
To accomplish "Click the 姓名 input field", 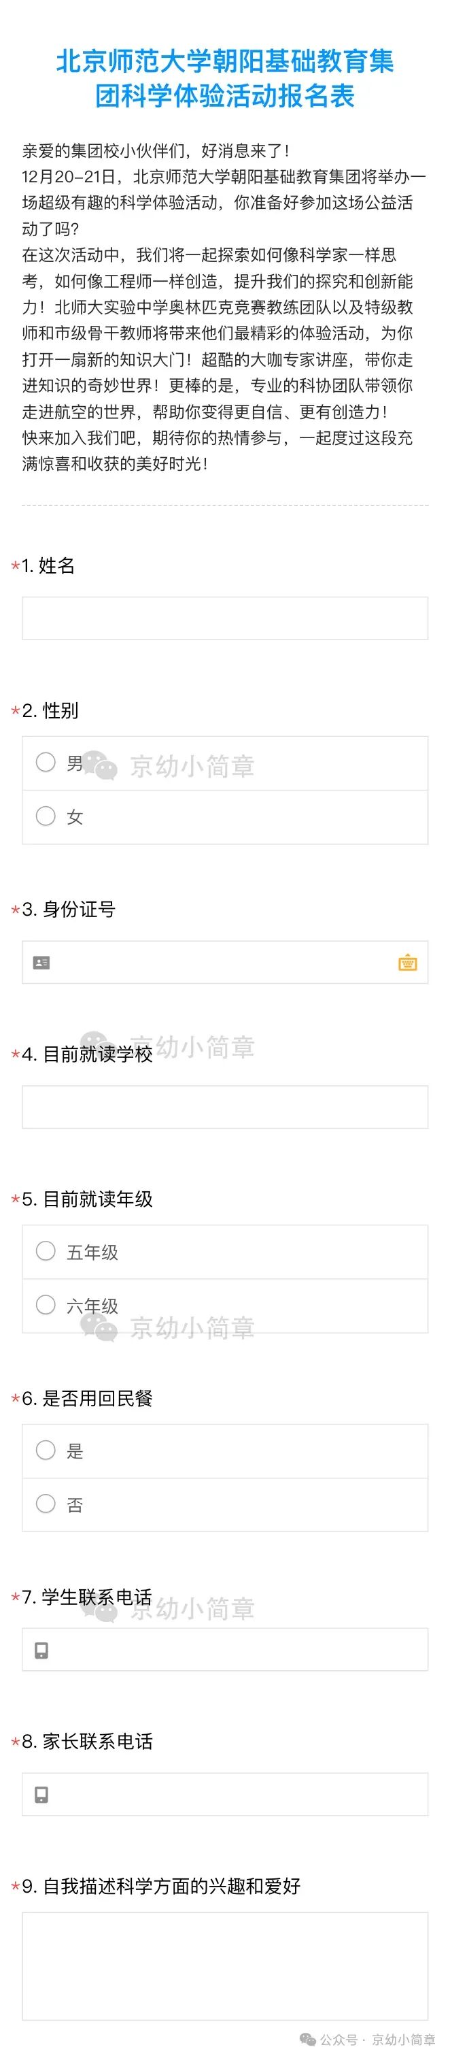I will [225, 618].
